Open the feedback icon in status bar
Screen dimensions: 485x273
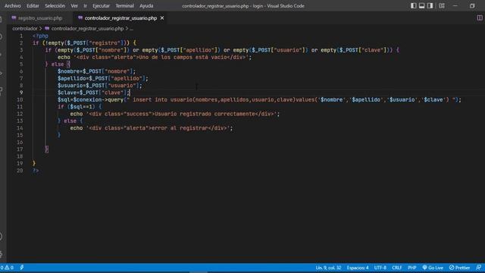[x=478, y=268]
